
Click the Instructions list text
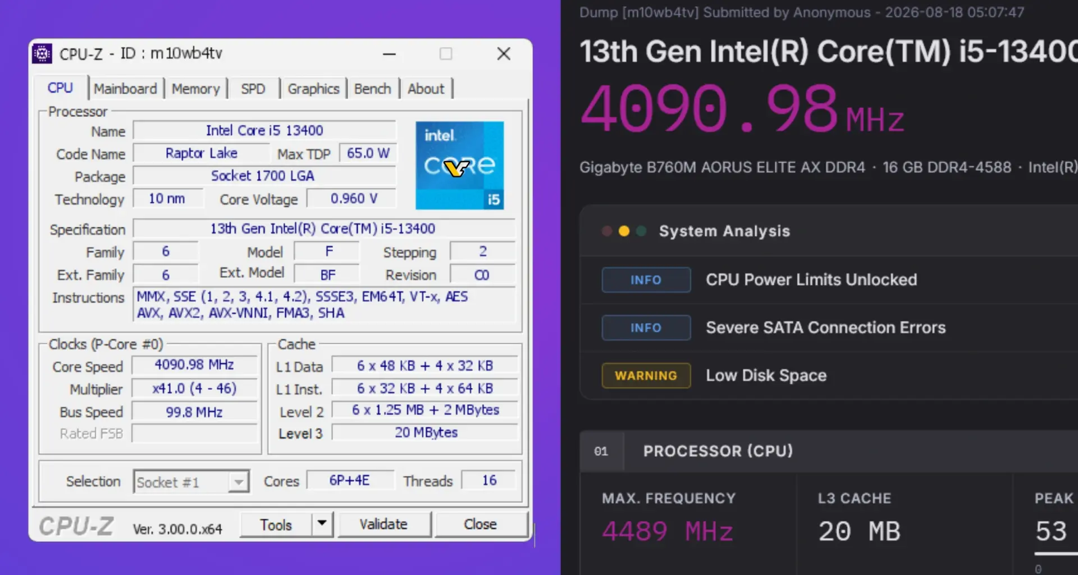coord(324,305)
